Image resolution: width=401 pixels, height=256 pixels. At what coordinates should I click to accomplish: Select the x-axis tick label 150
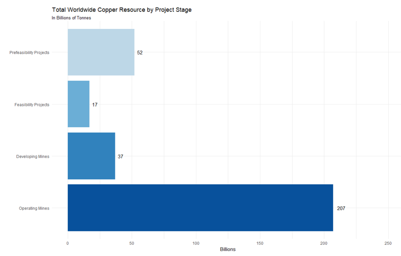[x=260, y=243]
